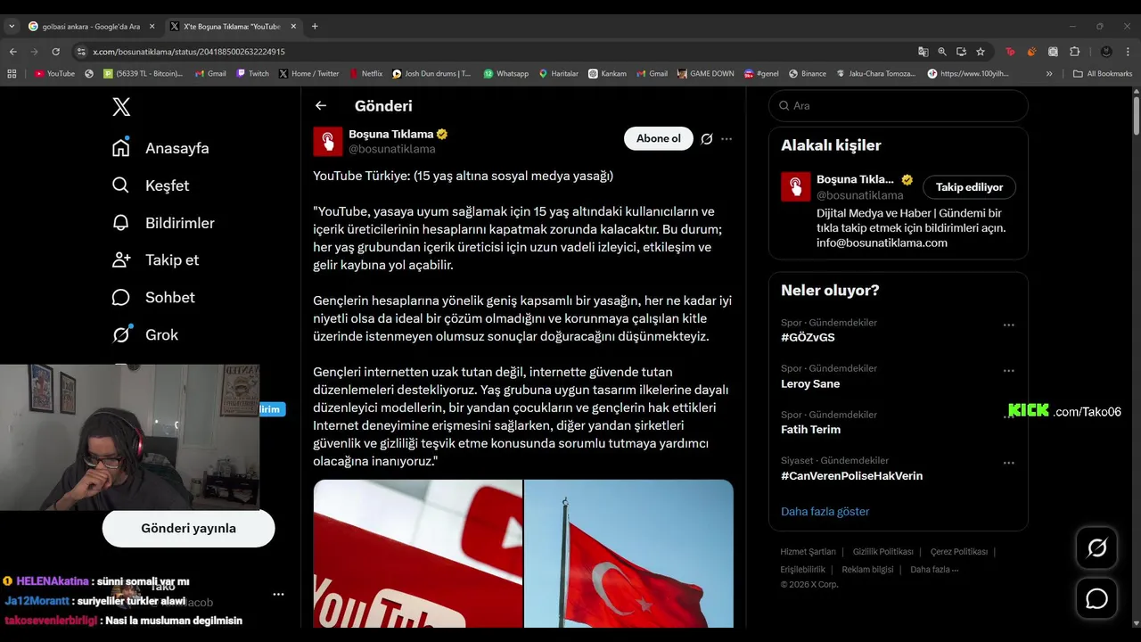Screen dimensions: 1141x642
Task: Go to Anasayfa in the sidebar
Action: [161, 148]
